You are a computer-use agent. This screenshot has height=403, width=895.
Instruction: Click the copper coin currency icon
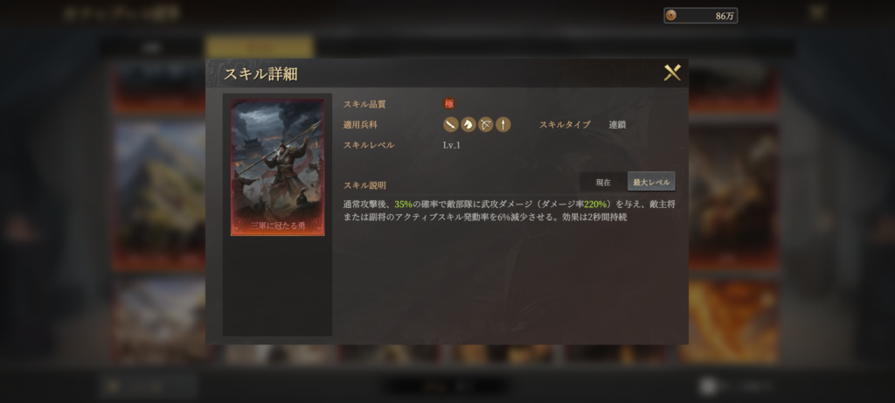(671, 16)
